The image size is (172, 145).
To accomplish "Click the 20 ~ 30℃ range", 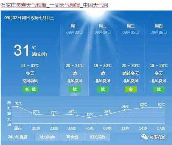I will point(131,65).
